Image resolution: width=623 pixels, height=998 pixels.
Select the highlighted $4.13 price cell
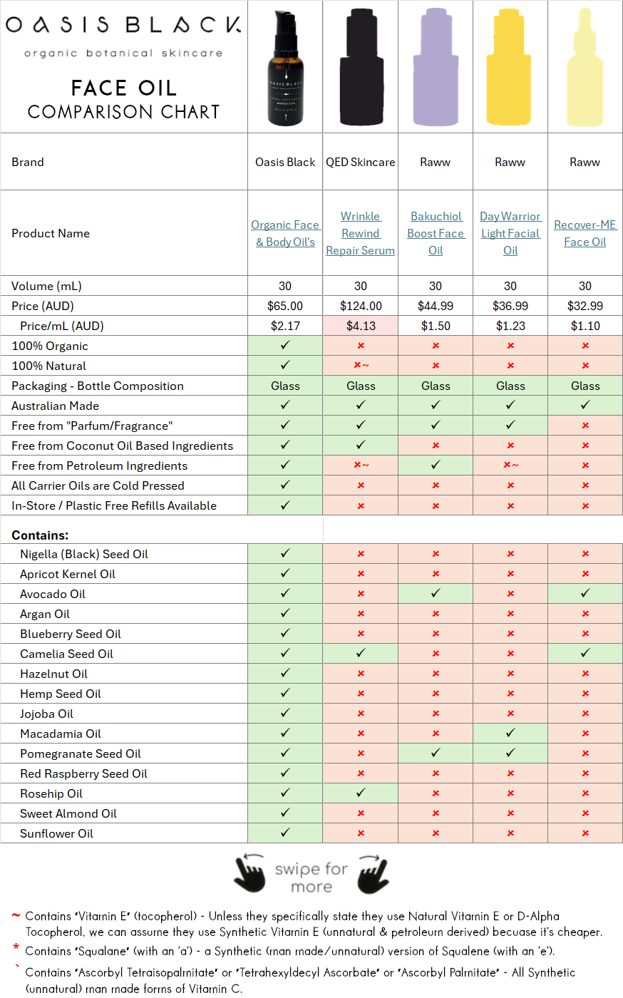[360, 326]
